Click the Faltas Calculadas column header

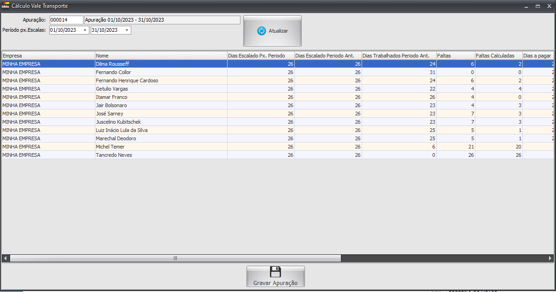coord(498,56)
